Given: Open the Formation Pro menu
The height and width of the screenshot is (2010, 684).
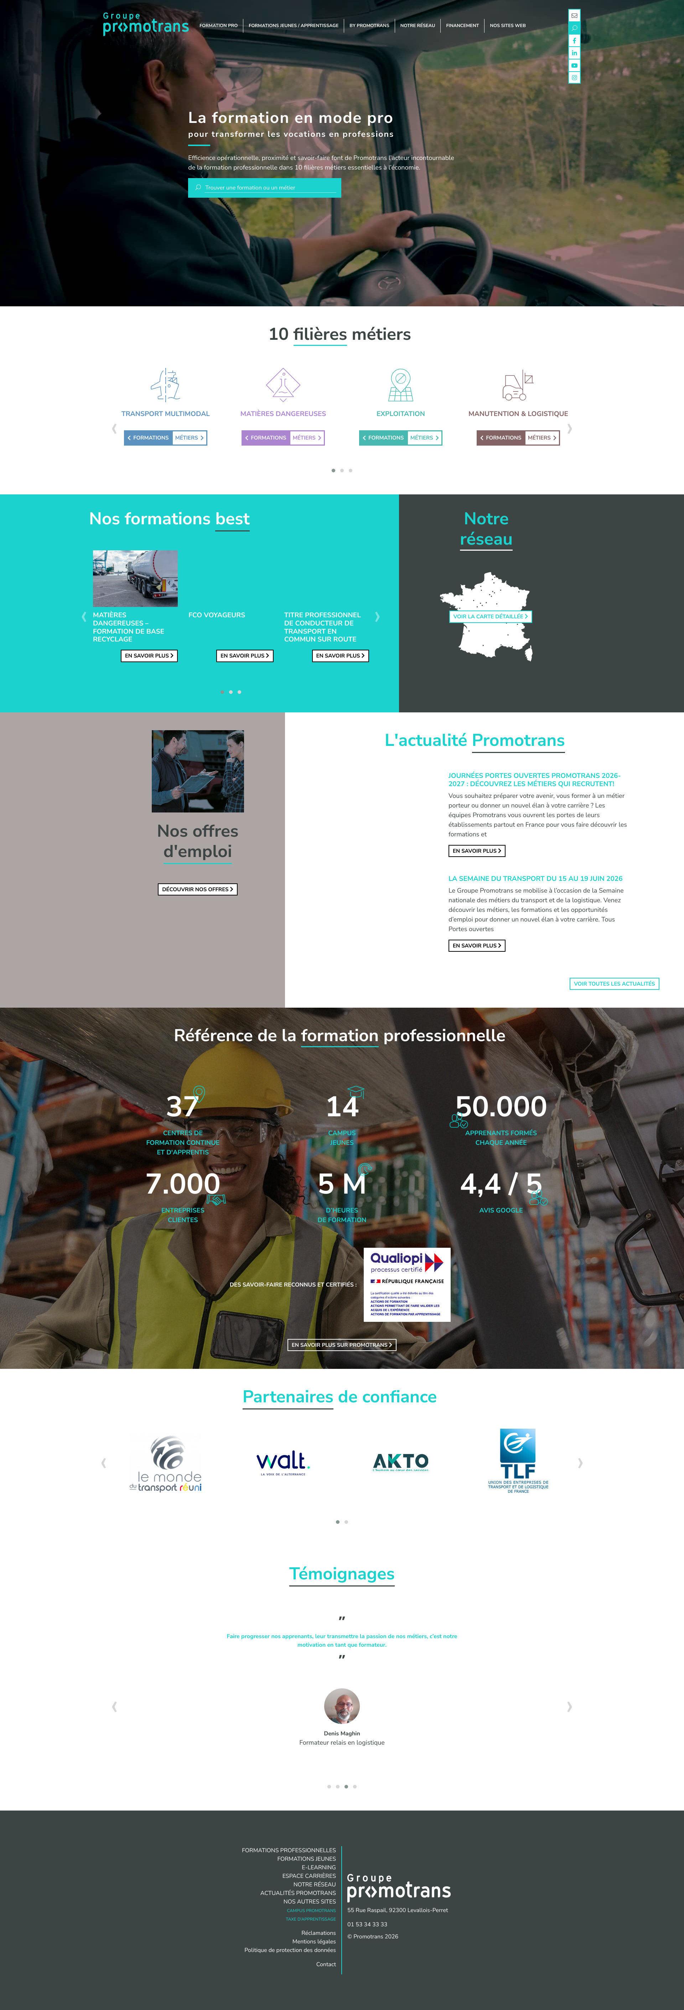Looking at the screenshot, I should [219, 26].
